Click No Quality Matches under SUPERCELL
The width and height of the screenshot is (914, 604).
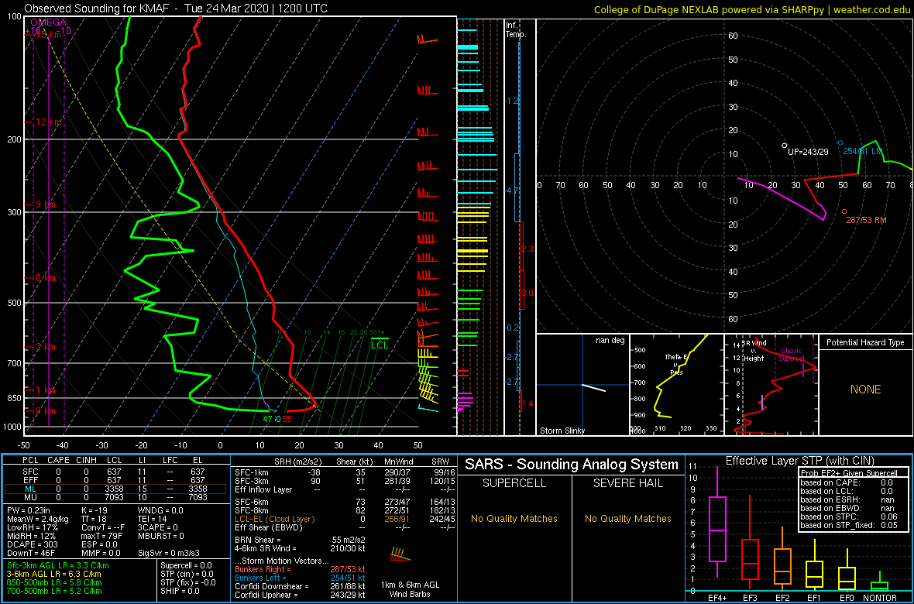point(515,518)
